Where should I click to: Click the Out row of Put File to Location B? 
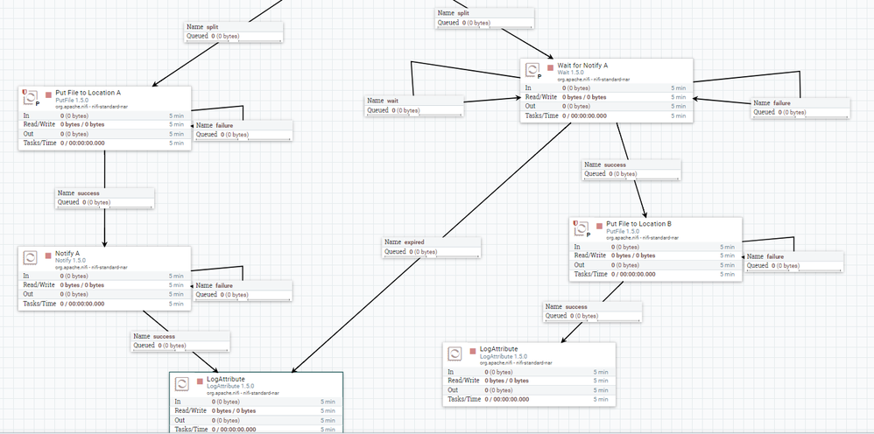[x=655, y=265]
